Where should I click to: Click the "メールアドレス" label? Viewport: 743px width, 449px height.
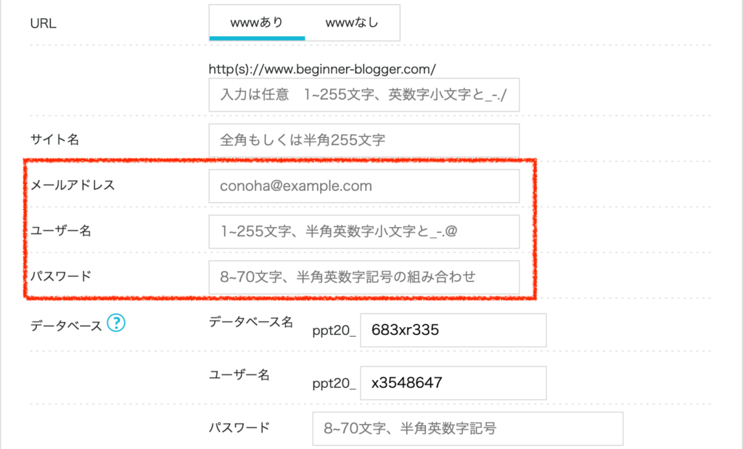click(73, 185)
